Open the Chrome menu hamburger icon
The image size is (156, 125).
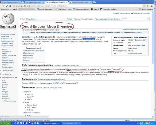point(152,6)
